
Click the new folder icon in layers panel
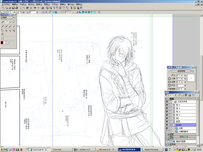point(182,95)
